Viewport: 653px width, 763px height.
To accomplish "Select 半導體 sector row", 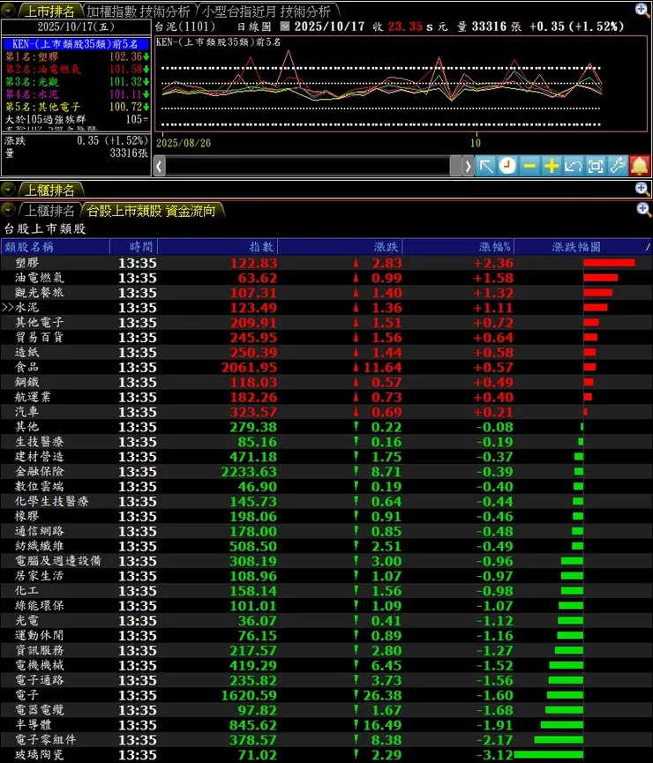I will click(326, 724).
